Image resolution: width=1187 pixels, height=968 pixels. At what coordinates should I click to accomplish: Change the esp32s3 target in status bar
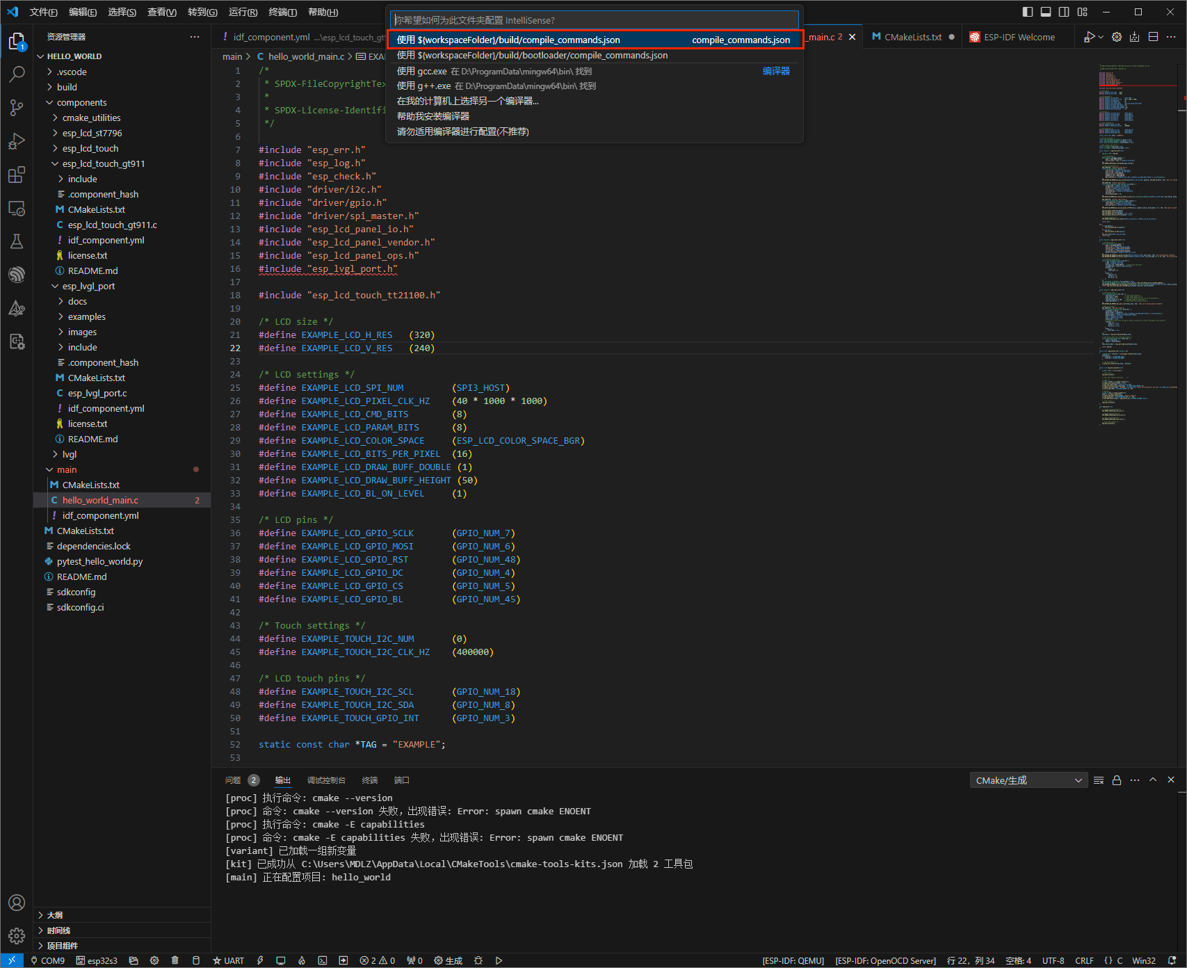(x=97, y=960)
